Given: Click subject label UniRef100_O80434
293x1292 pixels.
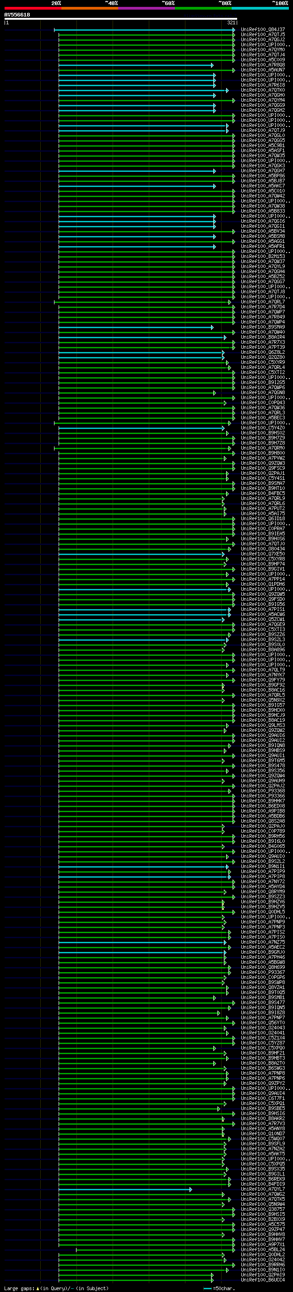Looking at the screenshot, I should coord(263,549).
